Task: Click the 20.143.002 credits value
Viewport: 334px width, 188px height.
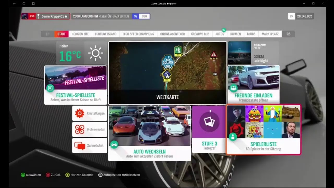Action: (305, 16)
